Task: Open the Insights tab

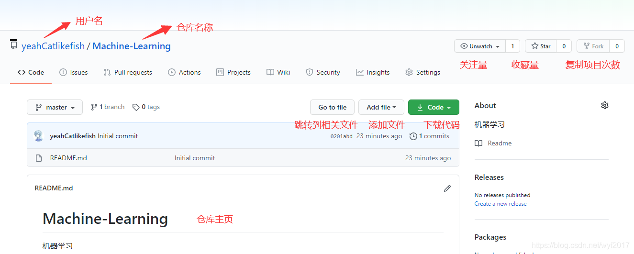Action: point(373,72)
